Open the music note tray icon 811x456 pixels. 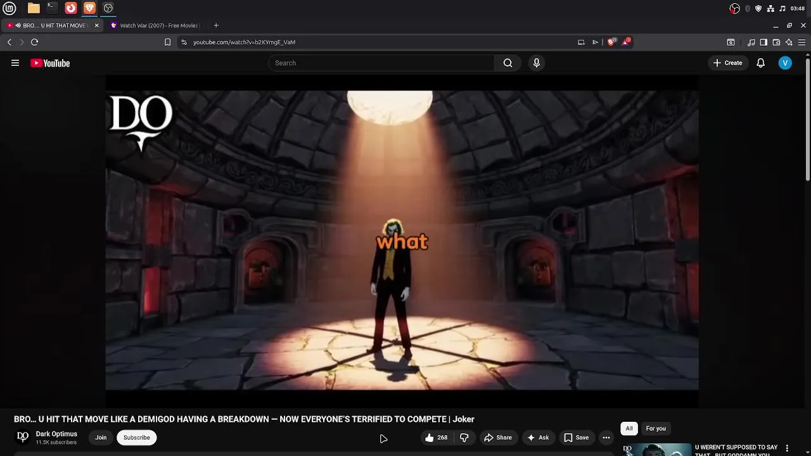(x=782, y=8)
